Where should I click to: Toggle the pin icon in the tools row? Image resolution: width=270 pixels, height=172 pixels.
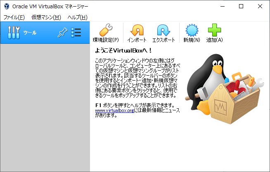(62, 32)
